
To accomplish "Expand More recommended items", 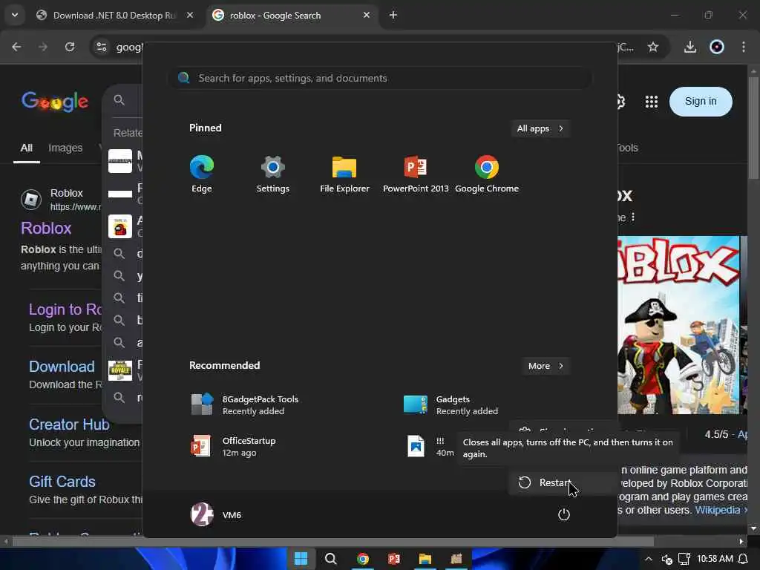I will [x=546, y=366].
